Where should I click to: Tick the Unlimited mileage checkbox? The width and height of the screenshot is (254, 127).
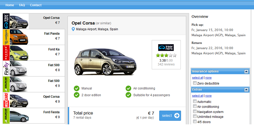click(195, 117)
